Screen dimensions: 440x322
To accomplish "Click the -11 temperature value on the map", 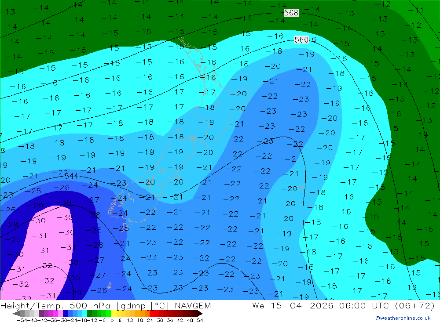I will tap(416, 11).
